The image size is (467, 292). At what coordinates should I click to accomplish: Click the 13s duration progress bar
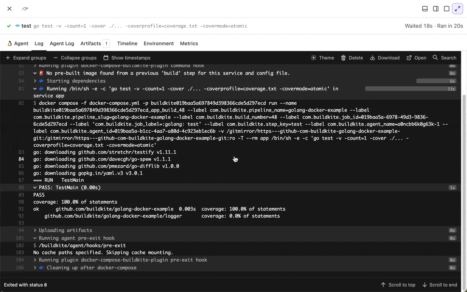tap(411, 88)
